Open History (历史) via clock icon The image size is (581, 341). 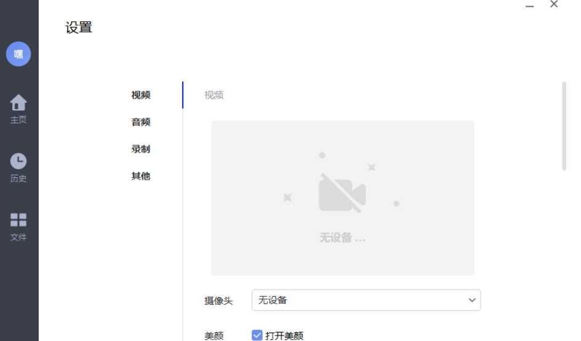(18, 161)
